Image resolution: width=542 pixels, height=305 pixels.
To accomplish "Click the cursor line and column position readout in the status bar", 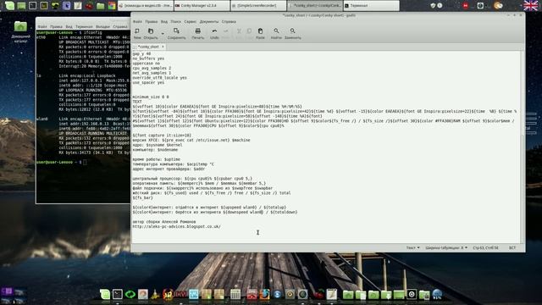I will 485,247.
